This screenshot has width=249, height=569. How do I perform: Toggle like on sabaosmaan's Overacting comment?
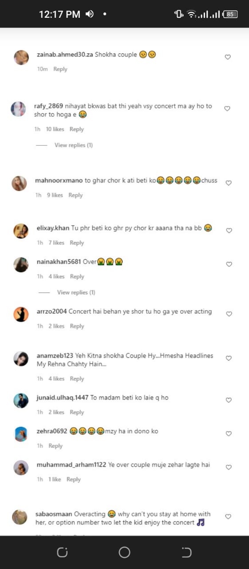point(228,517)
